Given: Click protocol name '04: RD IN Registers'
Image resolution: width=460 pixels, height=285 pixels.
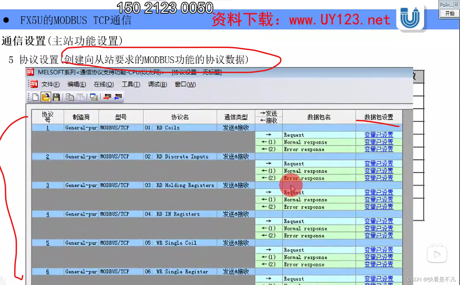Looking at the screenshot, I should point(172,214).
